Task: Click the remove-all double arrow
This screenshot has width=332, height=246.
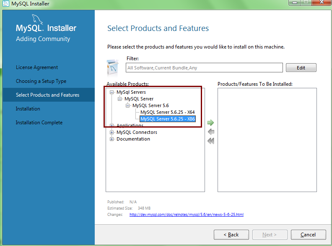Action: pos(211,141)
